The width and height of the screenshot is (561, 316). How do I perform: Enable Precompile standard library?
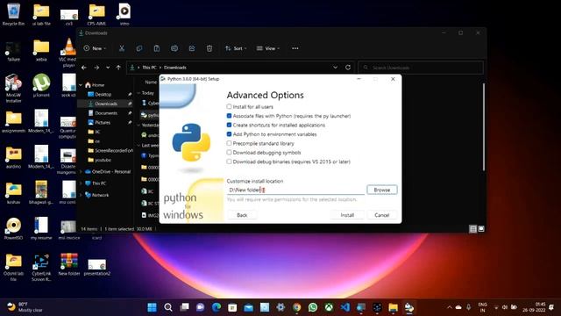click(229, 143)
